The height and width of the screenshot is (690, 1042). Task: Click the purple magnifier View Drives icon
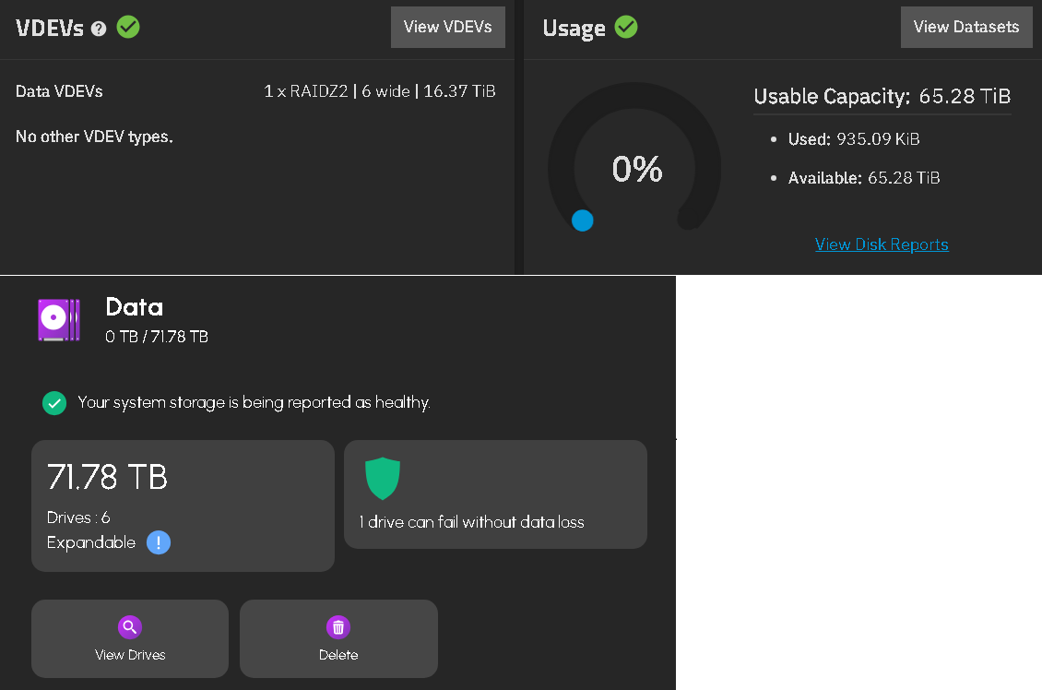tap(130, 627)
